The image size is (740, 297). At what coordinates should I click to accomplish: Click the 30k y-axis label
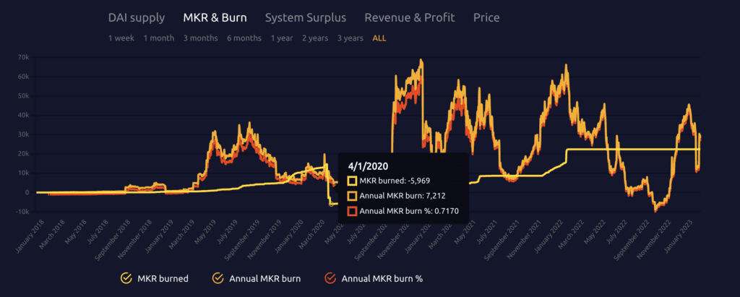23,134
